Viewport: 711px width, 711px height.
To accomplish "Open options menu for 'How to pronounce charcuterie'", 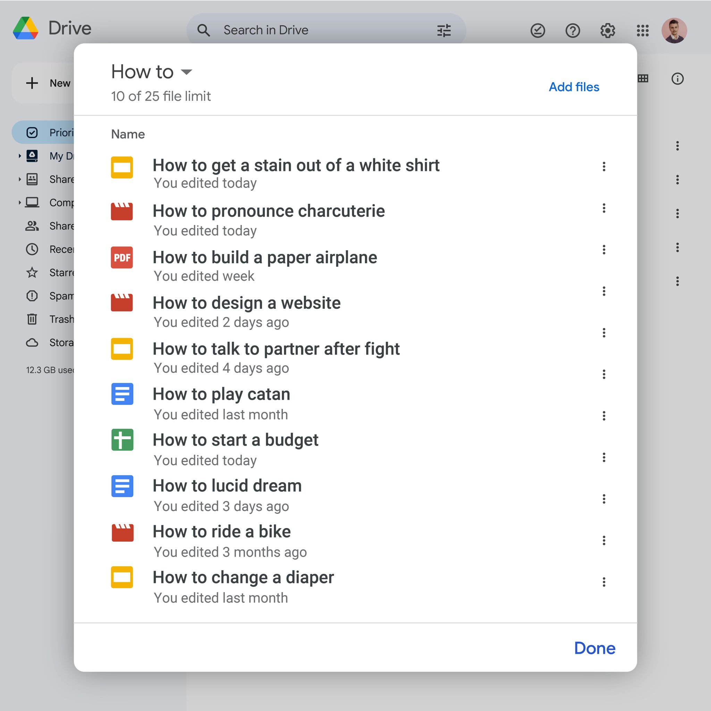I will [x=604, y=208].
